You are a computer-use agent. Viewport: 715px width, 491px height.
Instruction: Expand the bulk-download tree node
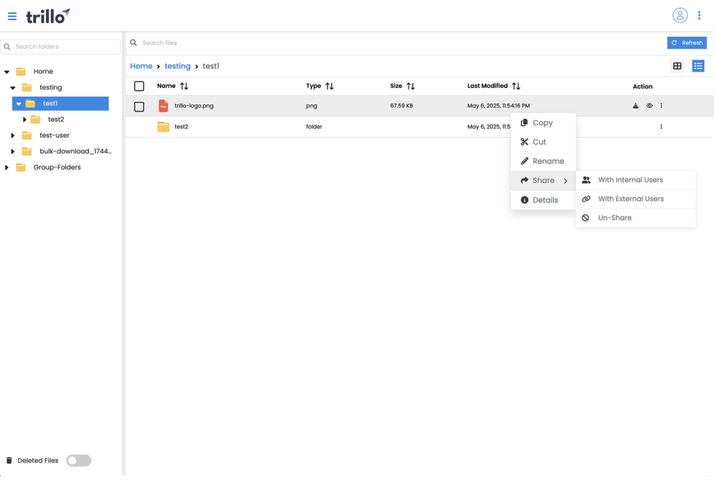pos(13,151)
